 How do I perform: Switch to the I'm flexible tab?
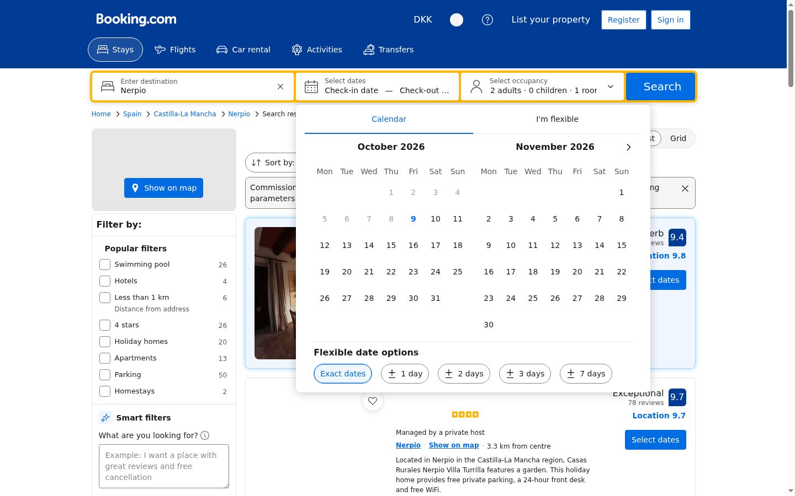558,119
